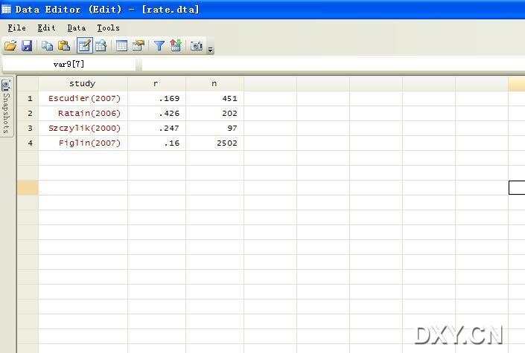Toggle Edit mode pencil button
The width and height of the screenshot is (525, 353).
pyautogui.click(x=84, y=46)
